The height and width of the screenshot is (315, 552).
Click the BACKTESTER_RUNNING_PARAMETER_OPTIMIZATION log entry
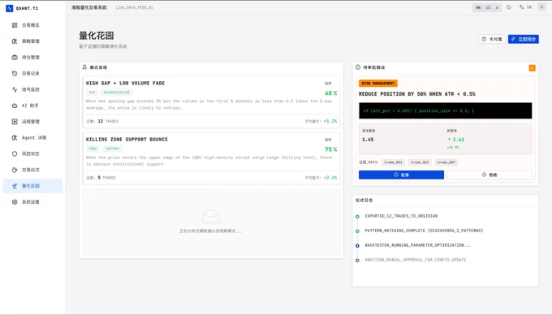click(x=417, y=245)
